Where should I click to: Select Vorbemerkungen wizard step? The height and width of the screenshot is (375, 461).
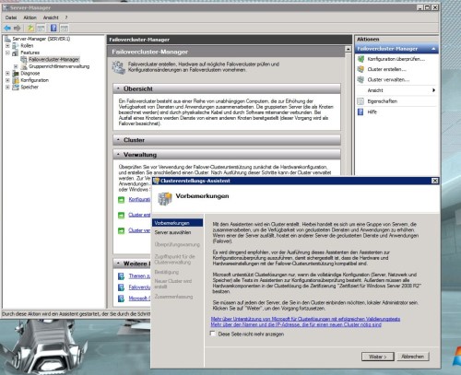177,223
